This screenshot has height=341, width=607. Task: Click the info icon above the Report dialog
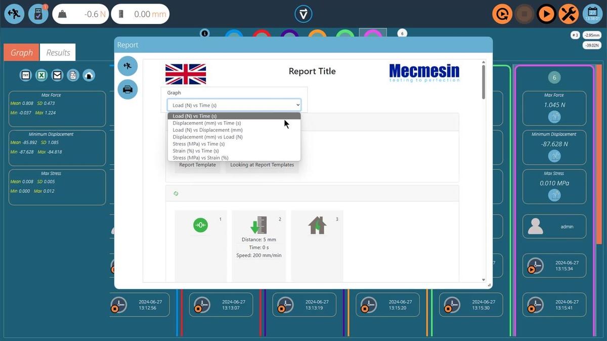[204, 33]
